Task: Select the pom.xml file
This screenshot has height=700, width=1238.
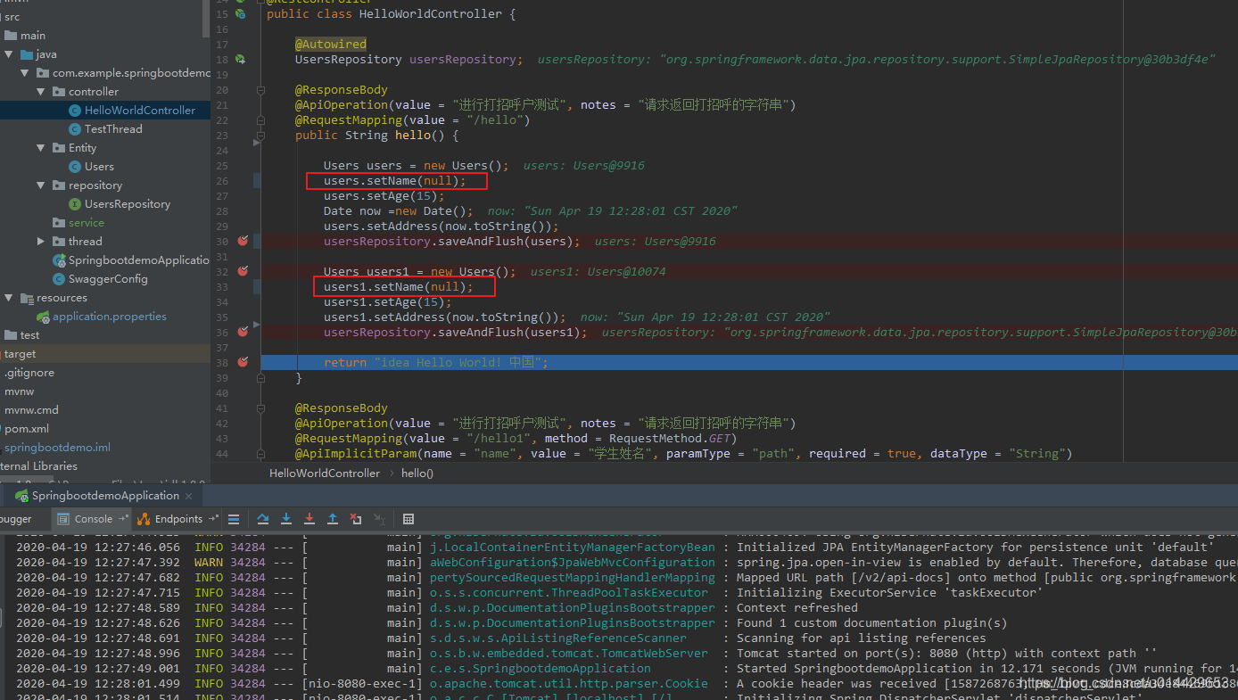Action: click(27, 429)
